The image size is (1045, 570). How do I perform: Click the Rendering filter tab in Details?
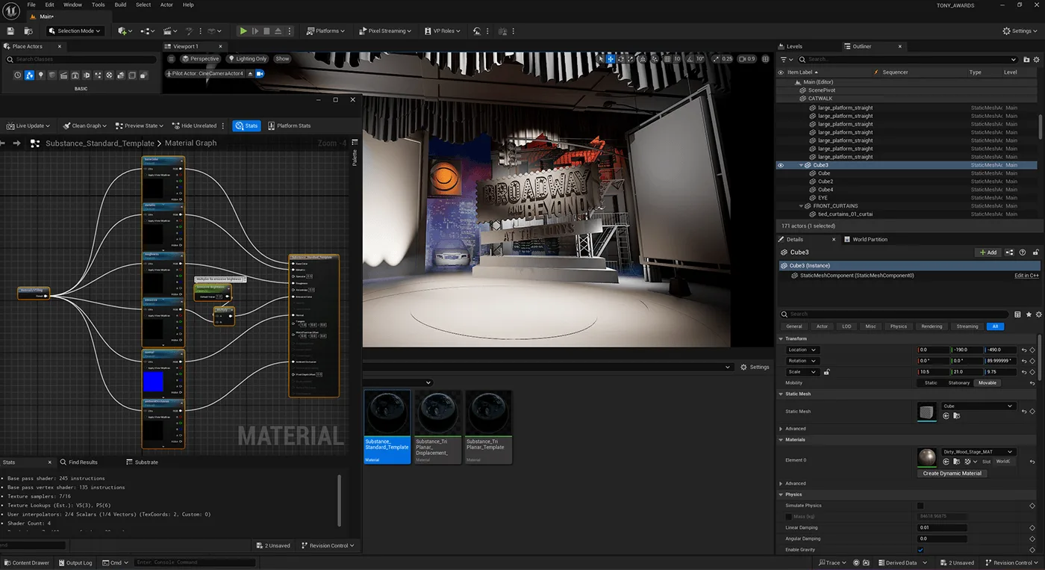click(x=932, y=326)
